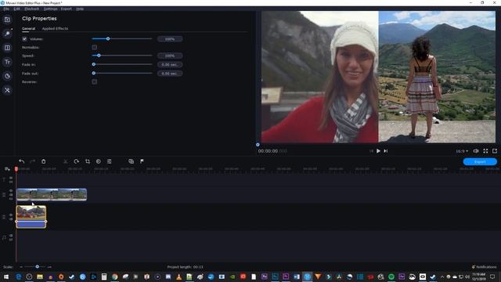Image resolution: width=501 pixels, height=282 pixels.
Task: Open the Titles panel icon
Action: coord(7,62)
